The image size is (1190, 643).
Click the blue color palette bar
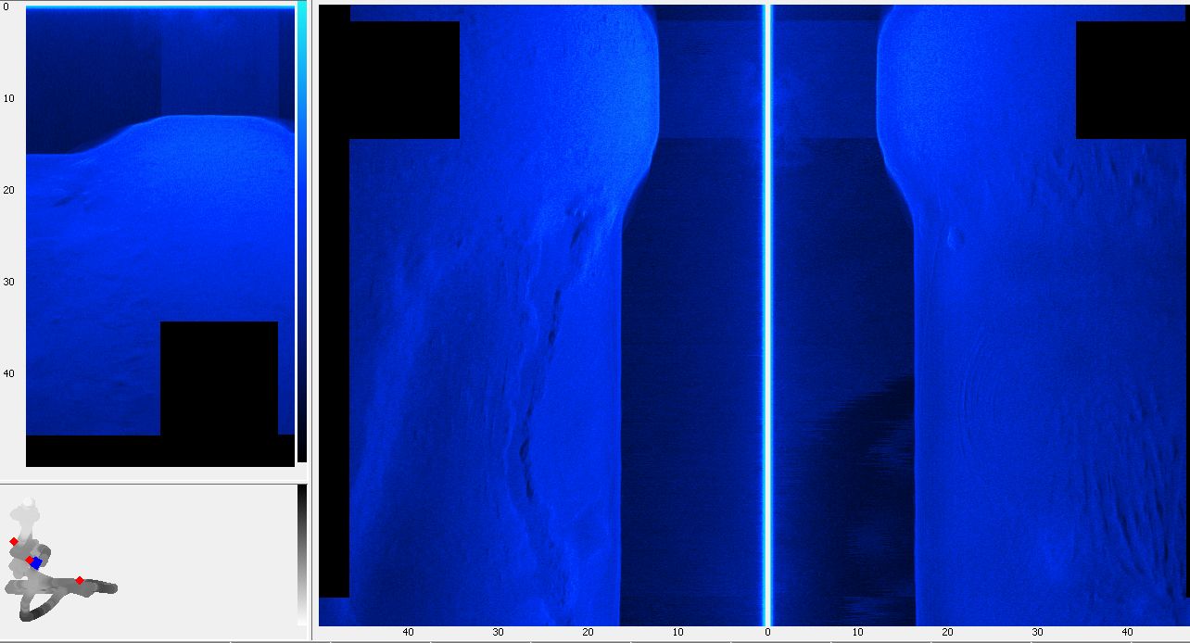tap(301, 232)
